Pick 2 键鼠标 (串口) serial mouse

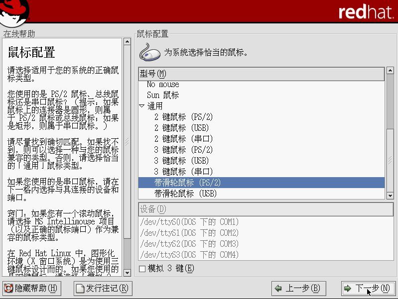[x=183, y=139]
